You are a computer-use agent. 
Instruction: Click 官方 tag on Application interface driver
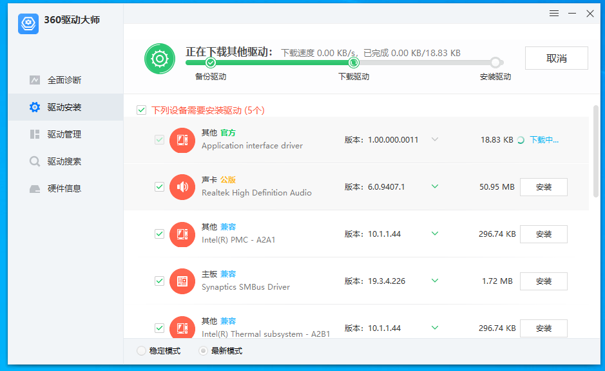pos(228,133)
